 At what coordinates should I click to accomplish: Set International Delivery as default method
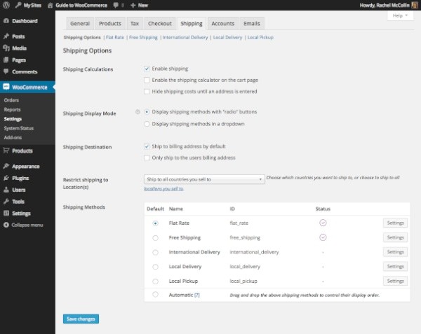155,252
